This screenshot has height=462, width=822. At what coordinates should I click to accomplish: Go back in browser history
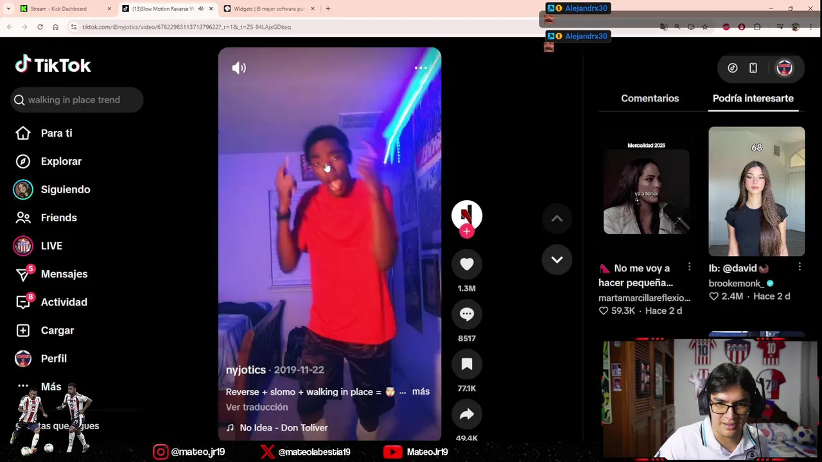pyautogui.click(x=10, y=27)
